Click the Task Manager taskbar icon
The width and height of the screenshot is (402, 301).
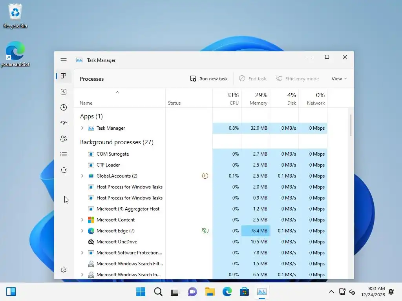pos(262,292)
